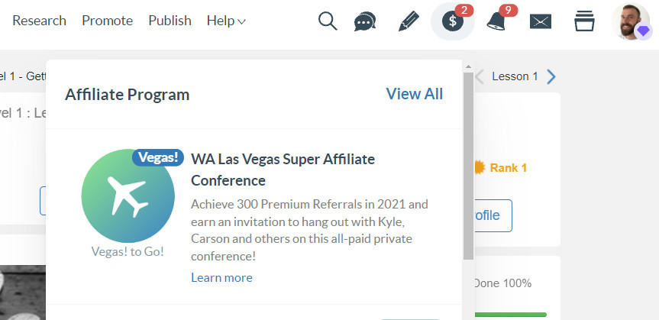Follow the Learn more link
This screenshot has height=320, width=659.
[x=221, y=277]
